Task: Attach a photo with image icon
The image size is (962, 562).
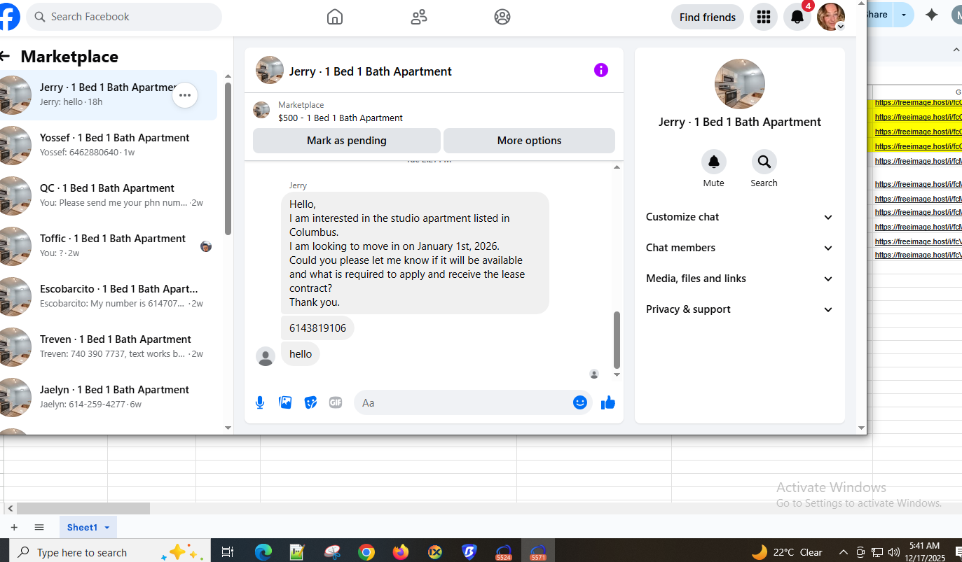Action: coord(285,402)
